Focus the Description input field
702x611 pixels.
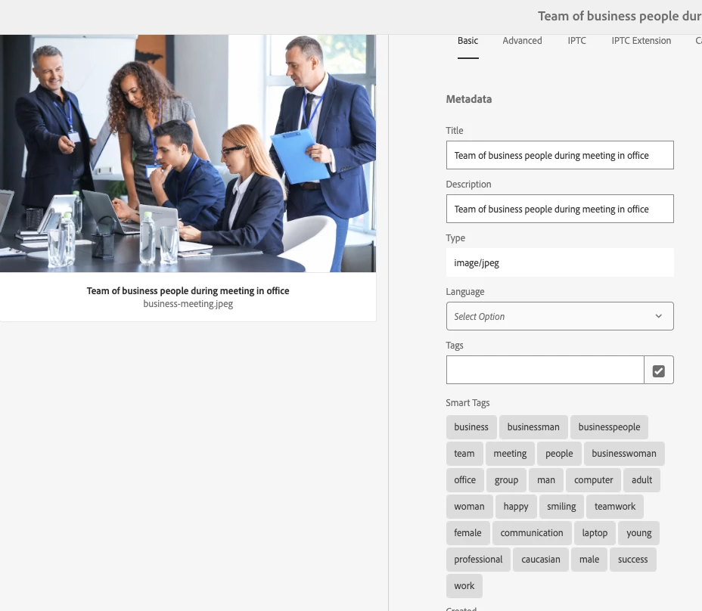tap(560, 209)
